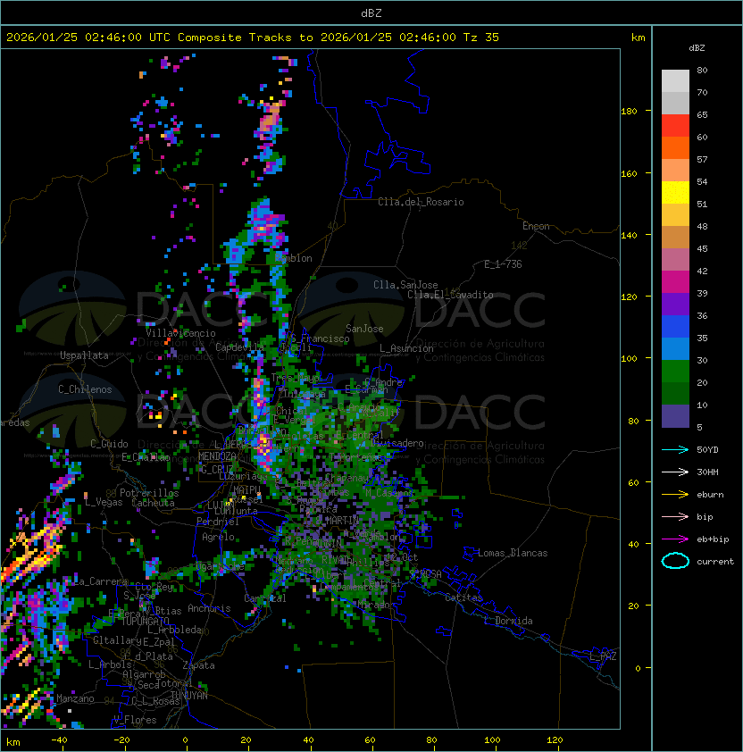Click the 'L_Vegas' map label

[104, 502]
